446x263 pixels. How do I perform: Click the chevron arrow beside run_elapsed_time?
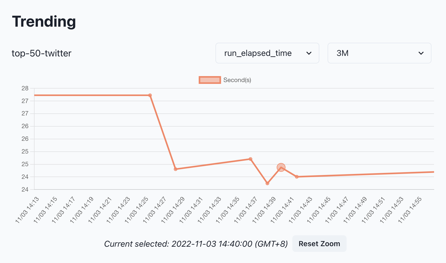[x=309, y=53]
